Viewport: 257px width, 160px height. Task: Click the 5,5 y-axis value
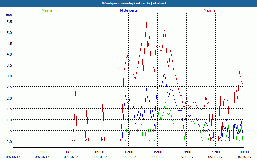pos(9,21)
